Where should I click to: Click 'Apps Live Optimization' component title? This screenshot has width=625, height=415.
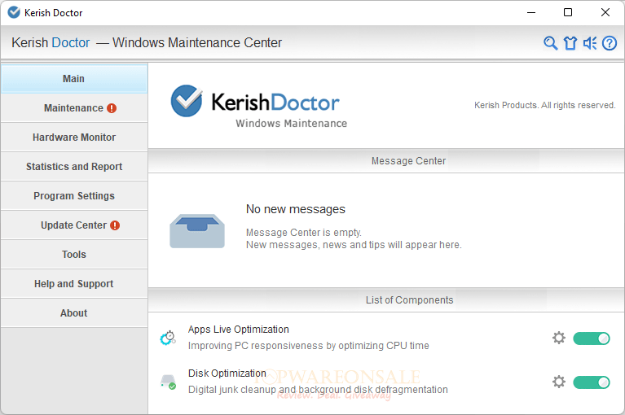point(239,330)
